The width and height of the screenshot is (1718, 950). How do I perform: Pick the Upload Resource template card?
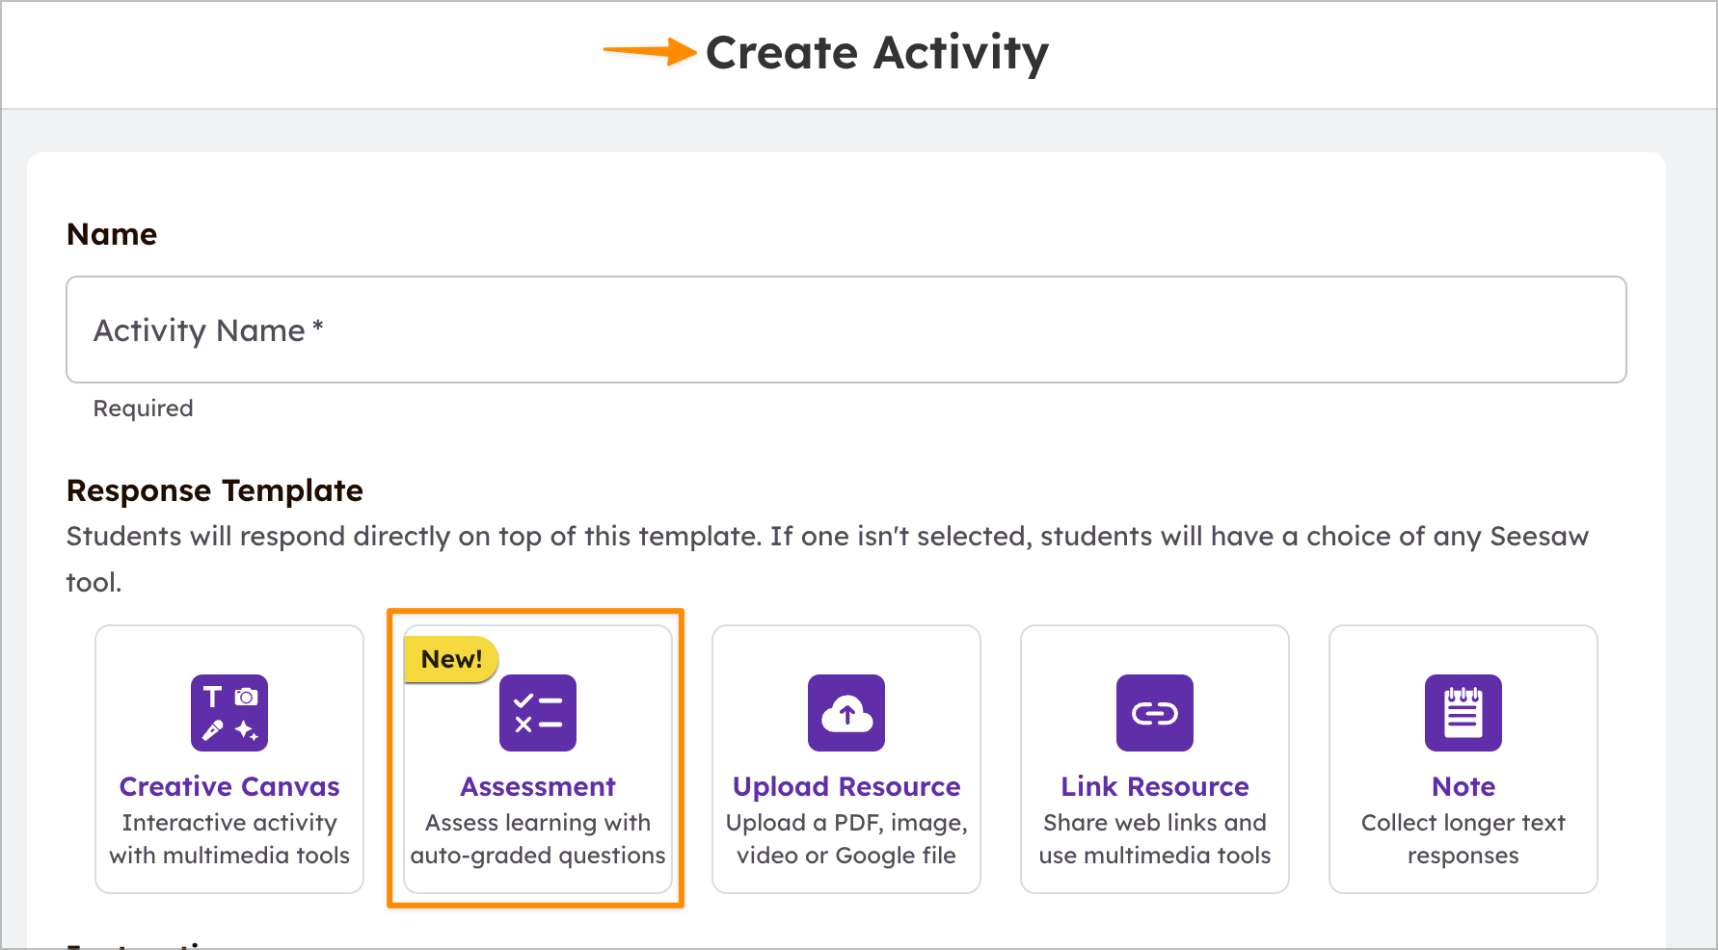point(846,758)
